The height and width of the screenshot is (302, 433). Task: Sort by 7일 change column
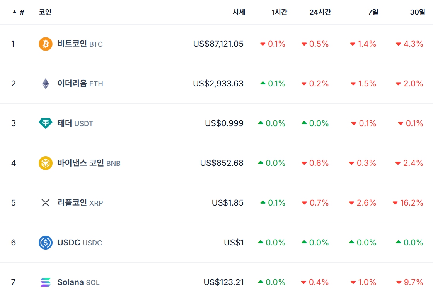coord(373,12)
